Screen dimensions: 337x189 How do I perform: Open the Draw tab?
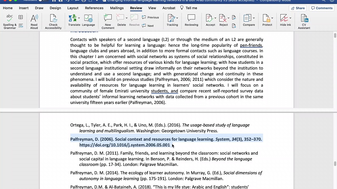(x=39, y=8)
